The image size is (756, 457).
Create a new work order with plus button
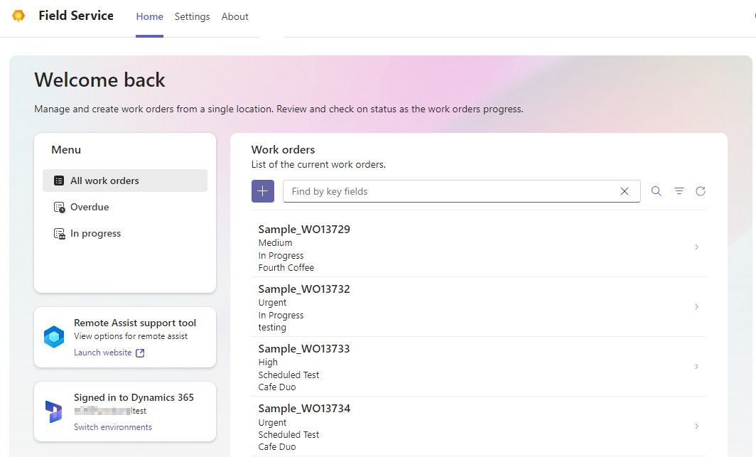pos(263,191)
